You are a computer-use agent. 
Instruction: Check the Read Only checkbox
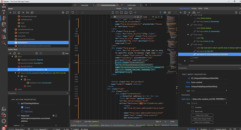(x=192, y=111)
